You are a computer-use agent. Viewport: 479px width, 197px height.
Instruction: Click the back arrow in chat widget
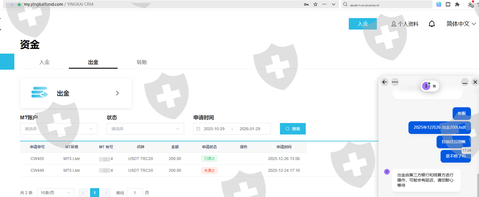click(385, 82)
